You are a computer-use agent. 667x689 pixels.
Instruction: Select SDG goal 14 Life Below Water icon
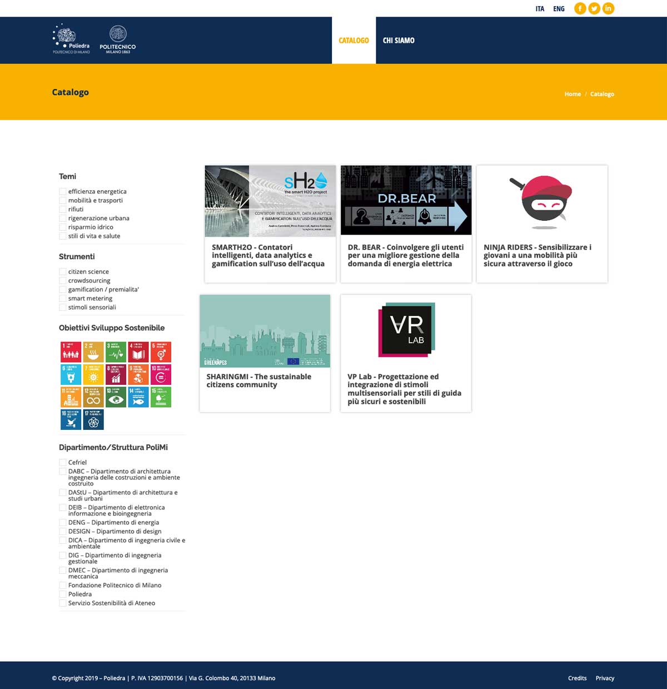click(x=138, y=397)
